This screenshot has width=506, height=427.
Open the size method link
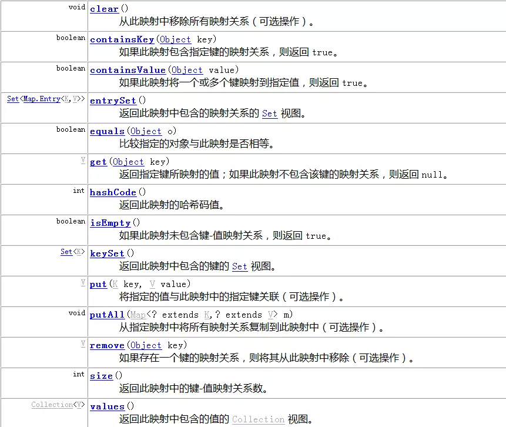coord(101,376)
